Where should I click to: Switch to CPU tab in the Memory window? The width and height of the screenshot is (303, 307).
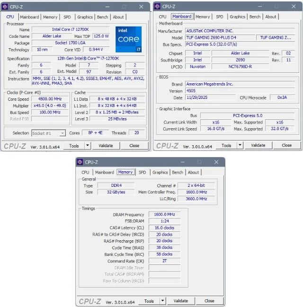(x=85, y=172)
